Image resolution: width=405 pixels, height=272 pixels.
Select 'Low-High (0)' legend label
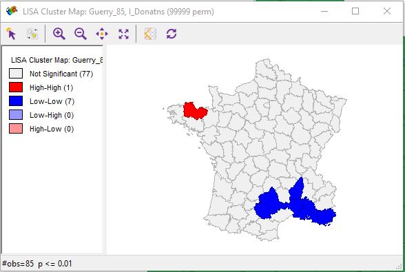point(52,115)
